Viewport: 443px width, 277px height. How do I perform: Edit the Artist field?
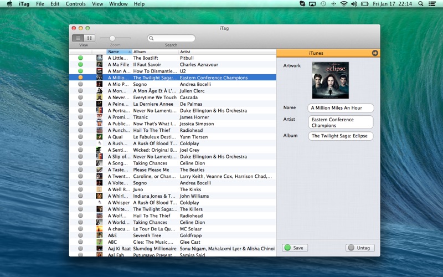click(341, 122)
